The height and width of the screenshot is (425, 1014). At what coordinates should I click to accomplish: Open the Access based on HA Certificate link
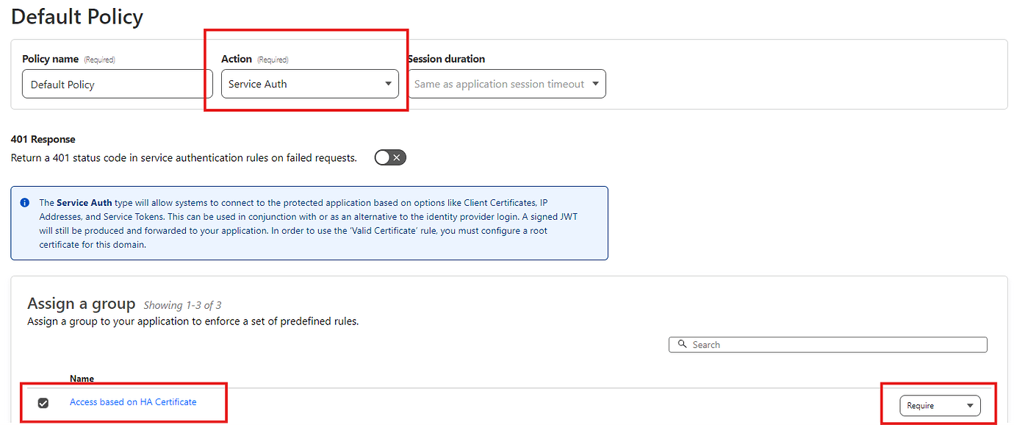[x=133, y=401]
